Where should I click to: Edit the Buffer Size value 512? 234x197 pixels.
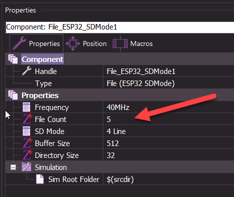click(x=169, y=143)
